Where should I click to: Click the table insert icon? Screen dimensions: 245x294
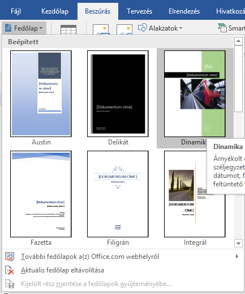pos(68,30)
